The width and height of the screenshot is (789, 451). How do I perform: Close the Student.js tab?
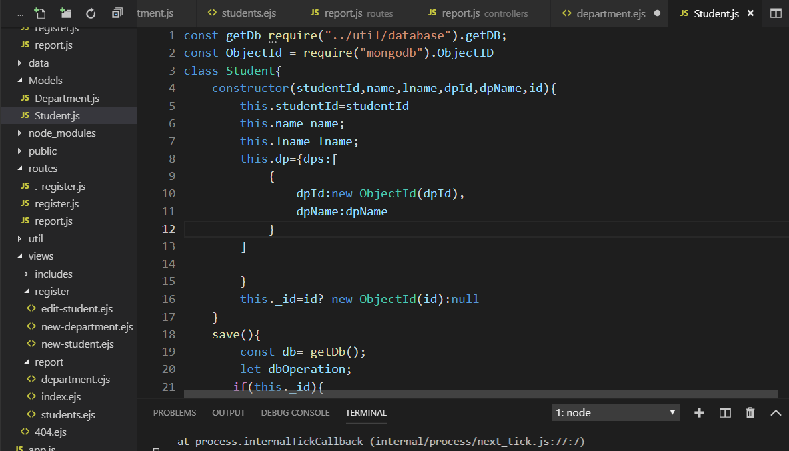(x=750, y=13)
